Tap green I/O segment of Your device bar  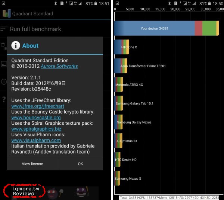click(209, 28)
